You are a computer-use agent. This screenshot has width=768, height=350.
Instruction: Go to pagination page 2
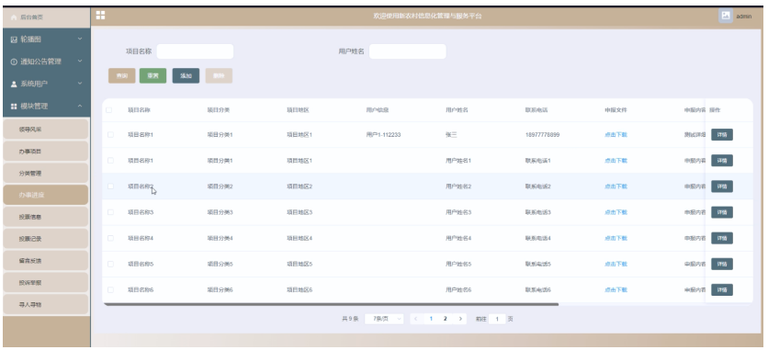point(446,319)
